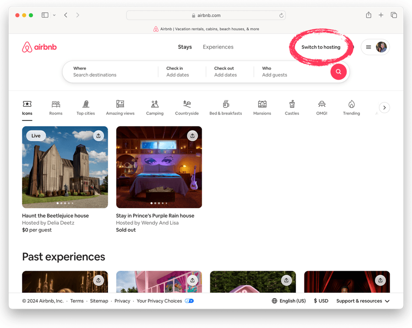Show next categories arrow
The height and width of the screenshot is (328, 412).
pos(384,108)
